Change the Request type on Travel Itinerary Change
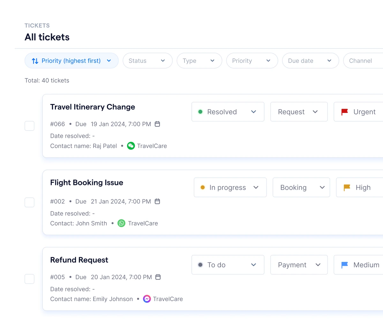 click(x=299, y=112)
